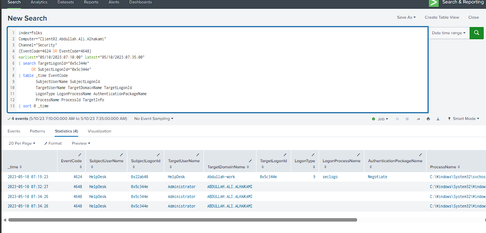The image size is (486, 233).
Task: Click the 0x22ab48 SubjectLogonId value
Action: pos(140,177)
